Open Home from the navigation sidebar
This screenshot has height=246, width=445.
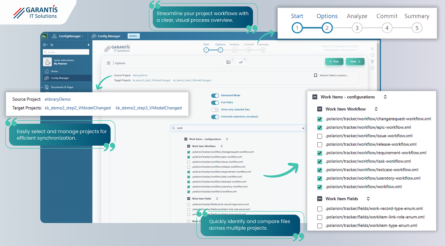(x=54, y=71)
